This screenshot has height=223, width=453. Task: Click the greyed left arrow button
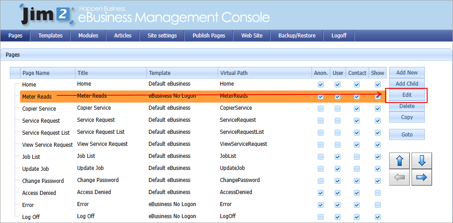point(400,178)
